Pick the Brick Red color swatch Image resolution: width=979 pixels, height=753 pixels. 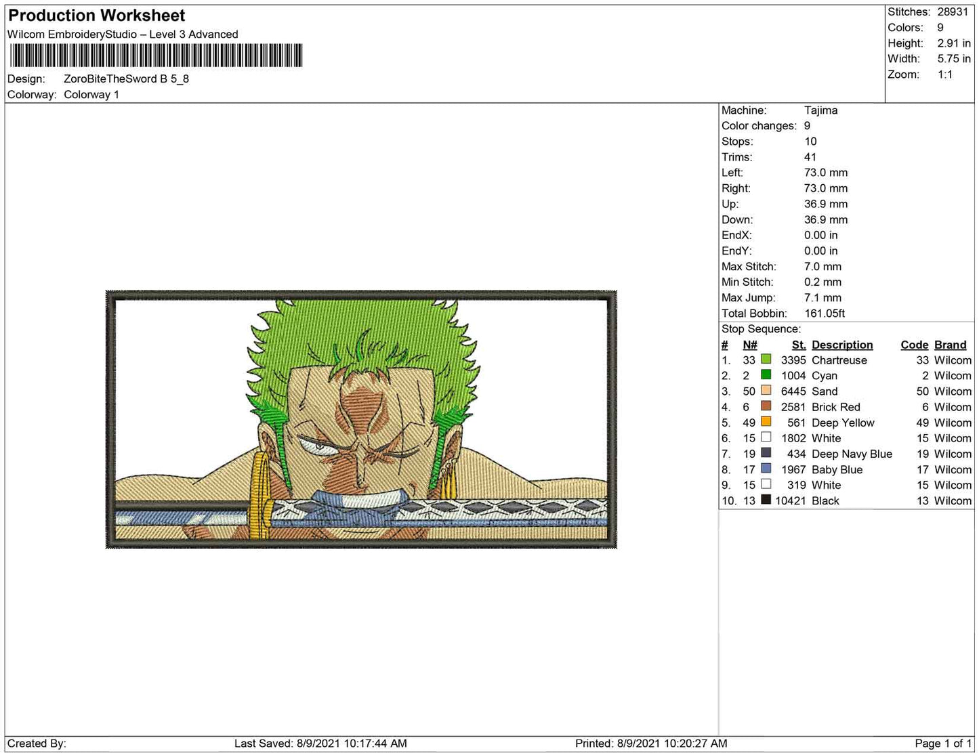click(766, 406)
